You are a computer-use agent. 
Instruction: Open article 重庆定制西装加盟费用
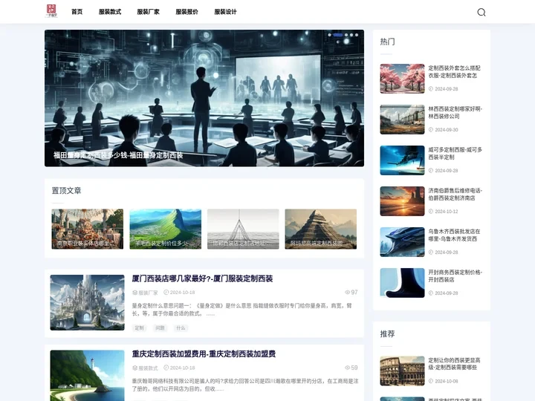[x=204, y=354]
